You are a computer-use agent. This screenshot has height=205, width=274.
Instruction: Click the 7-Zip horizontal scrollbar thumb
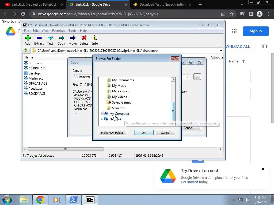click(66, 149)
